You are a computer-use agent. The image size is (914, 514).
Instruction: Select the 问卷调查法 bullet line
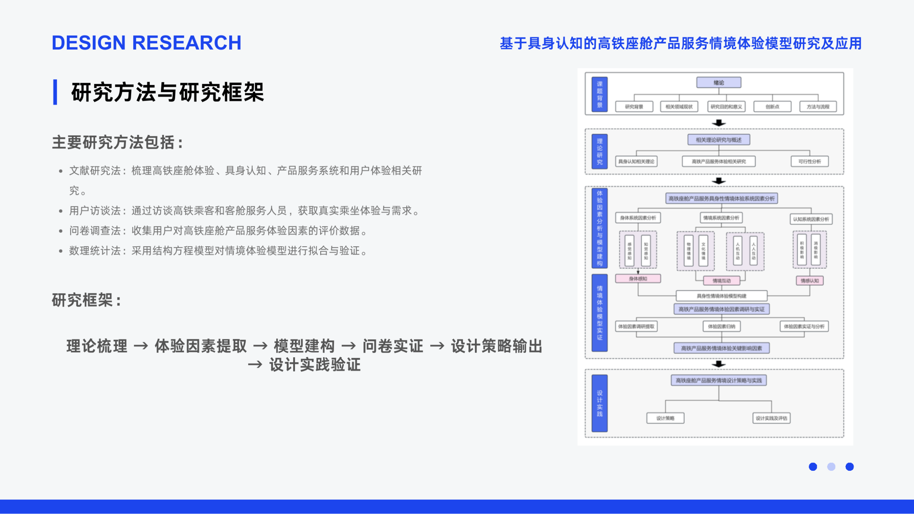214,231
